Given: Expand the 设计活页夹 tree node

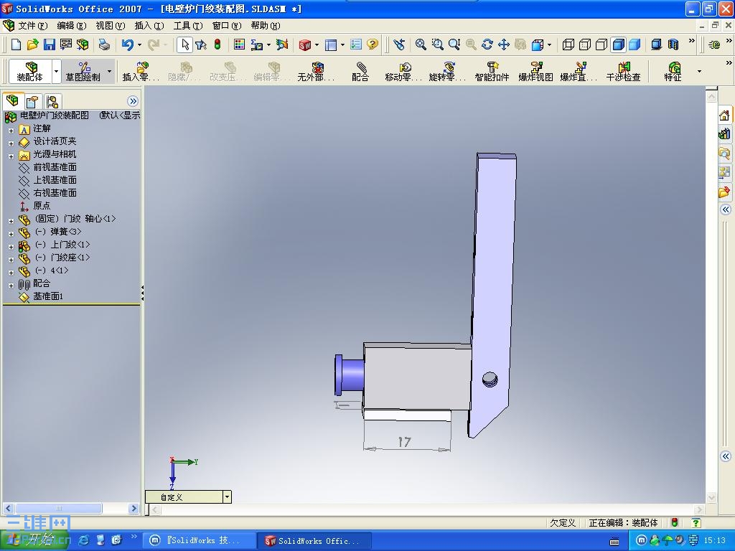Looking at the screenshot, I should pyautogui.click(x=11, y=143).
